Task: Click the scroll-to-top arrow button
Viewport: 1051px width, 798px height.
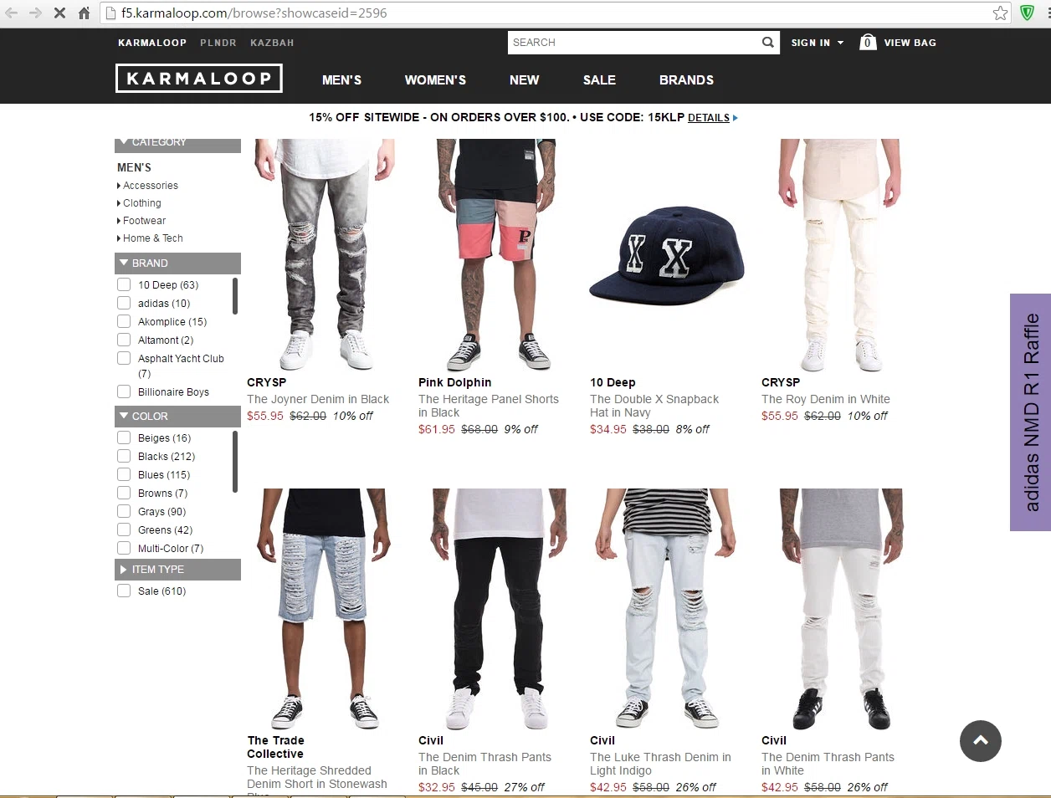Action: [981, 741]
